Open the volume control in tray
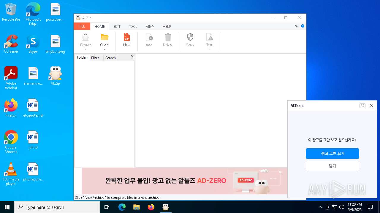Viewport: 380px width, 213px height. 342,207
